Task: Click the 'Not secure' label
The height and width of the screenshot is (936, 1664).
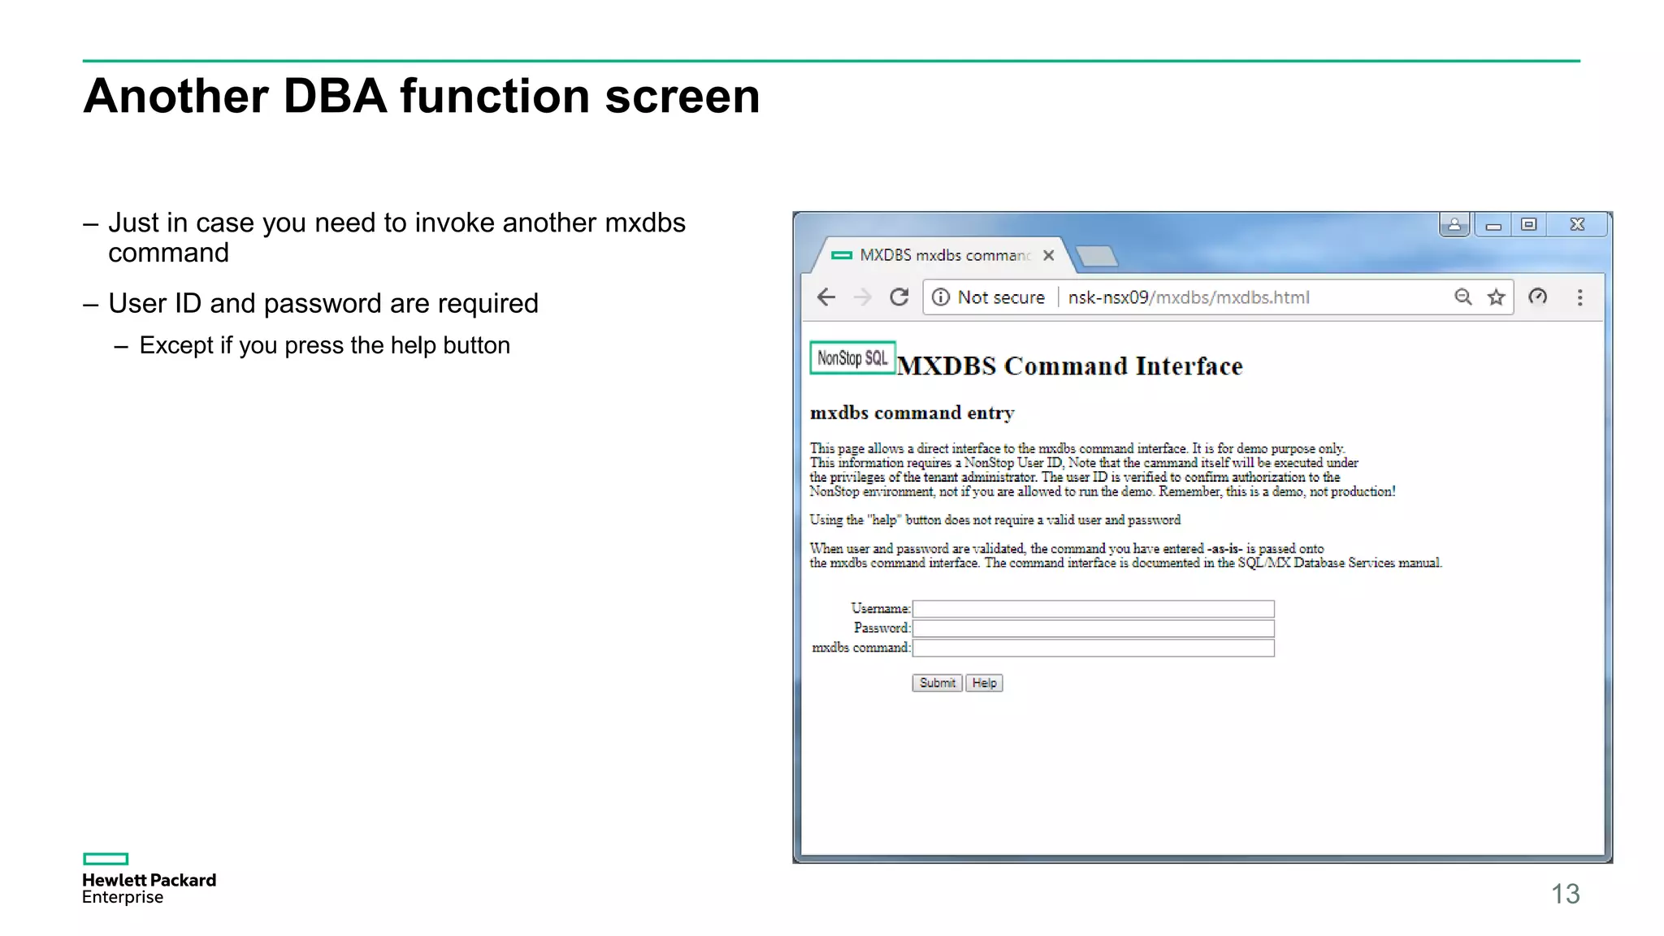Action: [1001, 297]
